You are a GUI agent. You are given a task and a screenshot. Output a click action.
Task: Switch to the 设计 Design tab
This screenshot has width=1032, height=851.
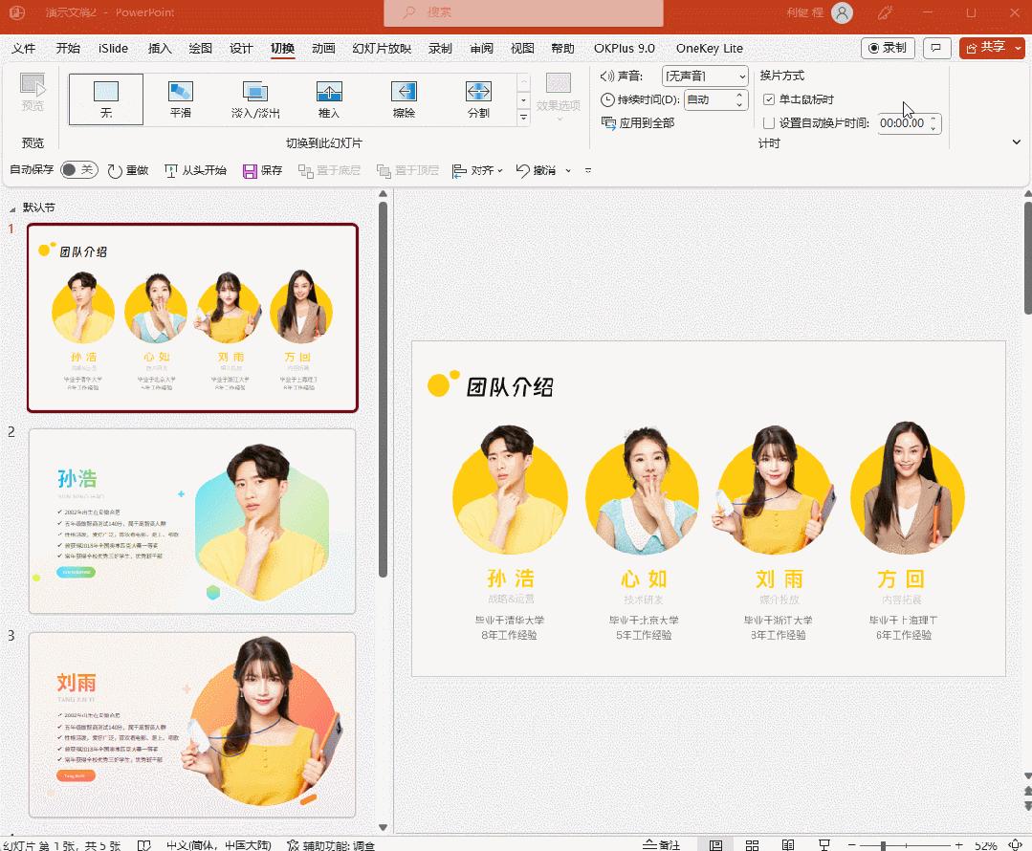(x=241, y=49)
